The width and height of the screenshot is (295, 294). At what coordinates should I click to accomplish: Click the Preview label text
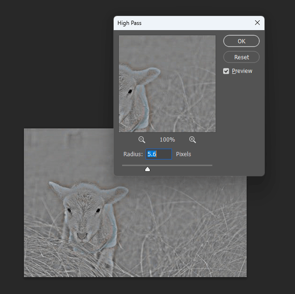tap(242, 71)
